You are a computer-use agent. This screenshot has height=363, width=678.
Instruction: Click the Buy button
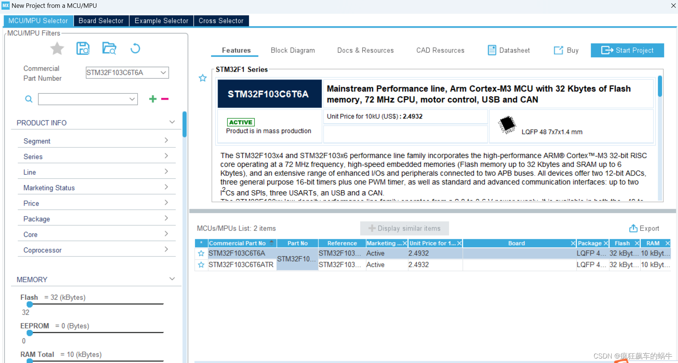click(566, 50)
